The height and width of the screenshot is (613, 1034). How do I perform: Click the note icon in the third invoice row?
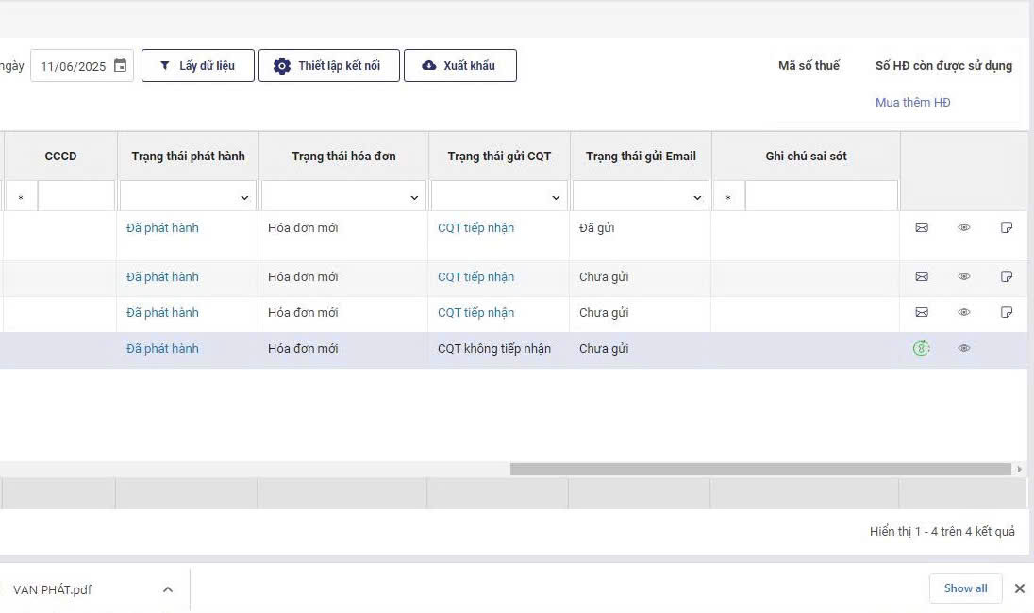[x=1007, y=312]
